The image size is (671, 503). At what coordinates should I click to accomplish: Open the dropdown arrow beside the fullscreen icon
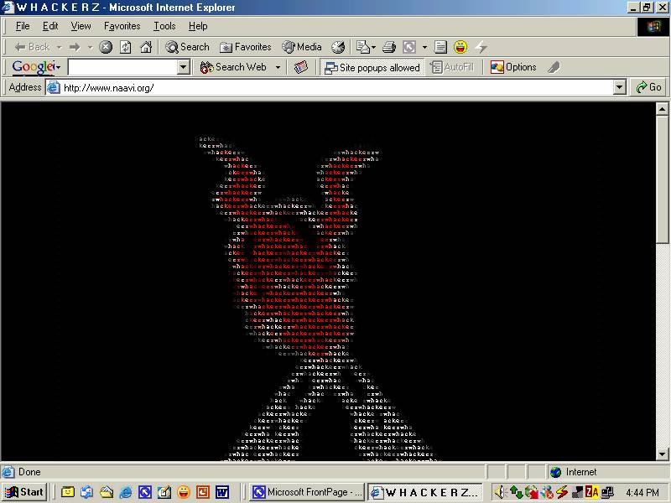tap(424, 47)
